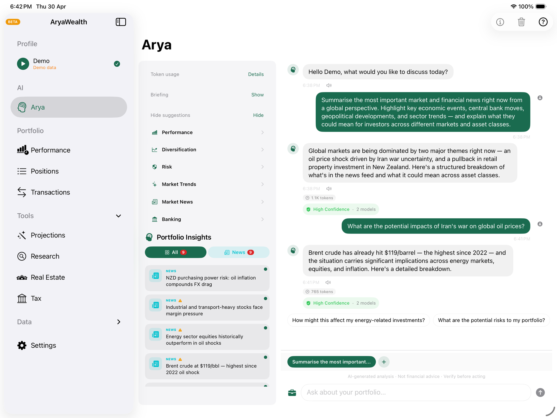Hide suggestions toggle link
This screenshot has height=418, width=557.
[258, 115]
